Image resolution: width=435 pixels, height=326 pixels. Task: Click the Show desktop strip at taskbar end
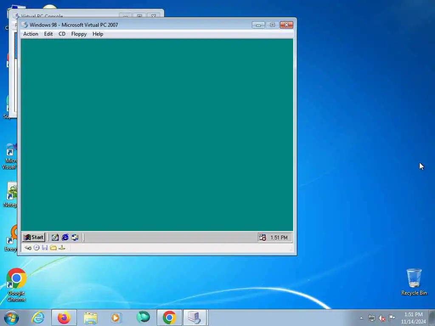[x=432, y=318]
